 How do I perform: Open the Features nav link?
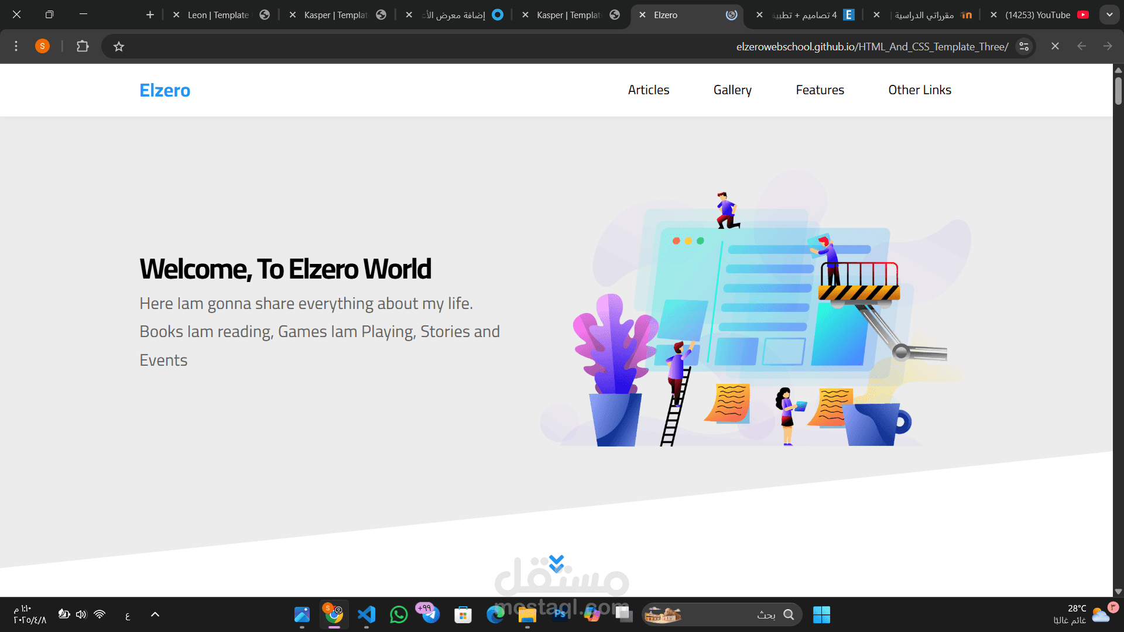[x=820, y=90]
